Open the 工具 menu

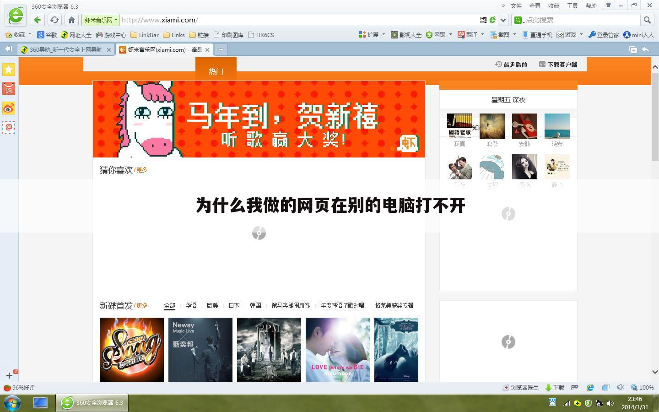pos(573,5)
